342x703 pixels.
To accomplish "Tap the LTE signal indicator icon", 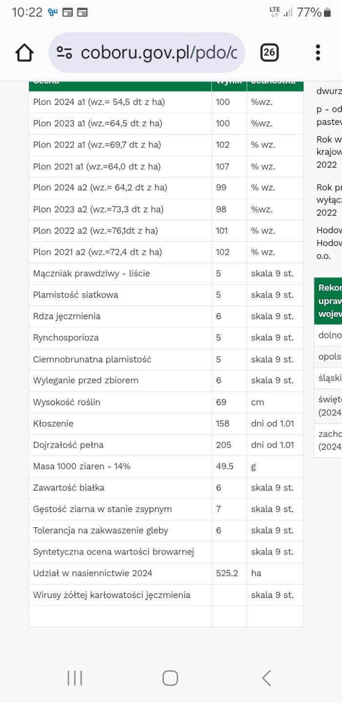I will 275,12.
